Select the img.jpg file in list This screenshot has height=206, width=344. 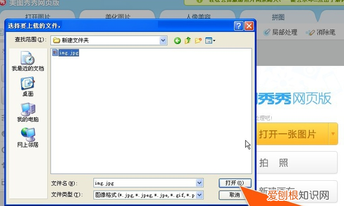65,53
